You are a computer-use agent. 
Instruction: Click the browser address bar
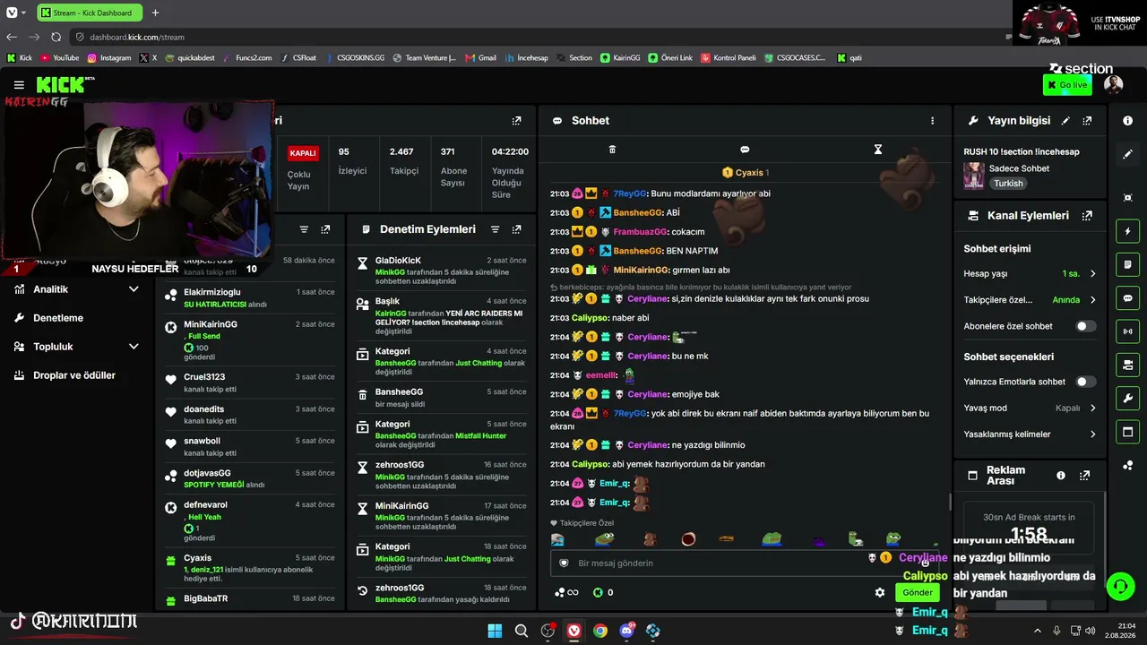(x=538, y=37)
